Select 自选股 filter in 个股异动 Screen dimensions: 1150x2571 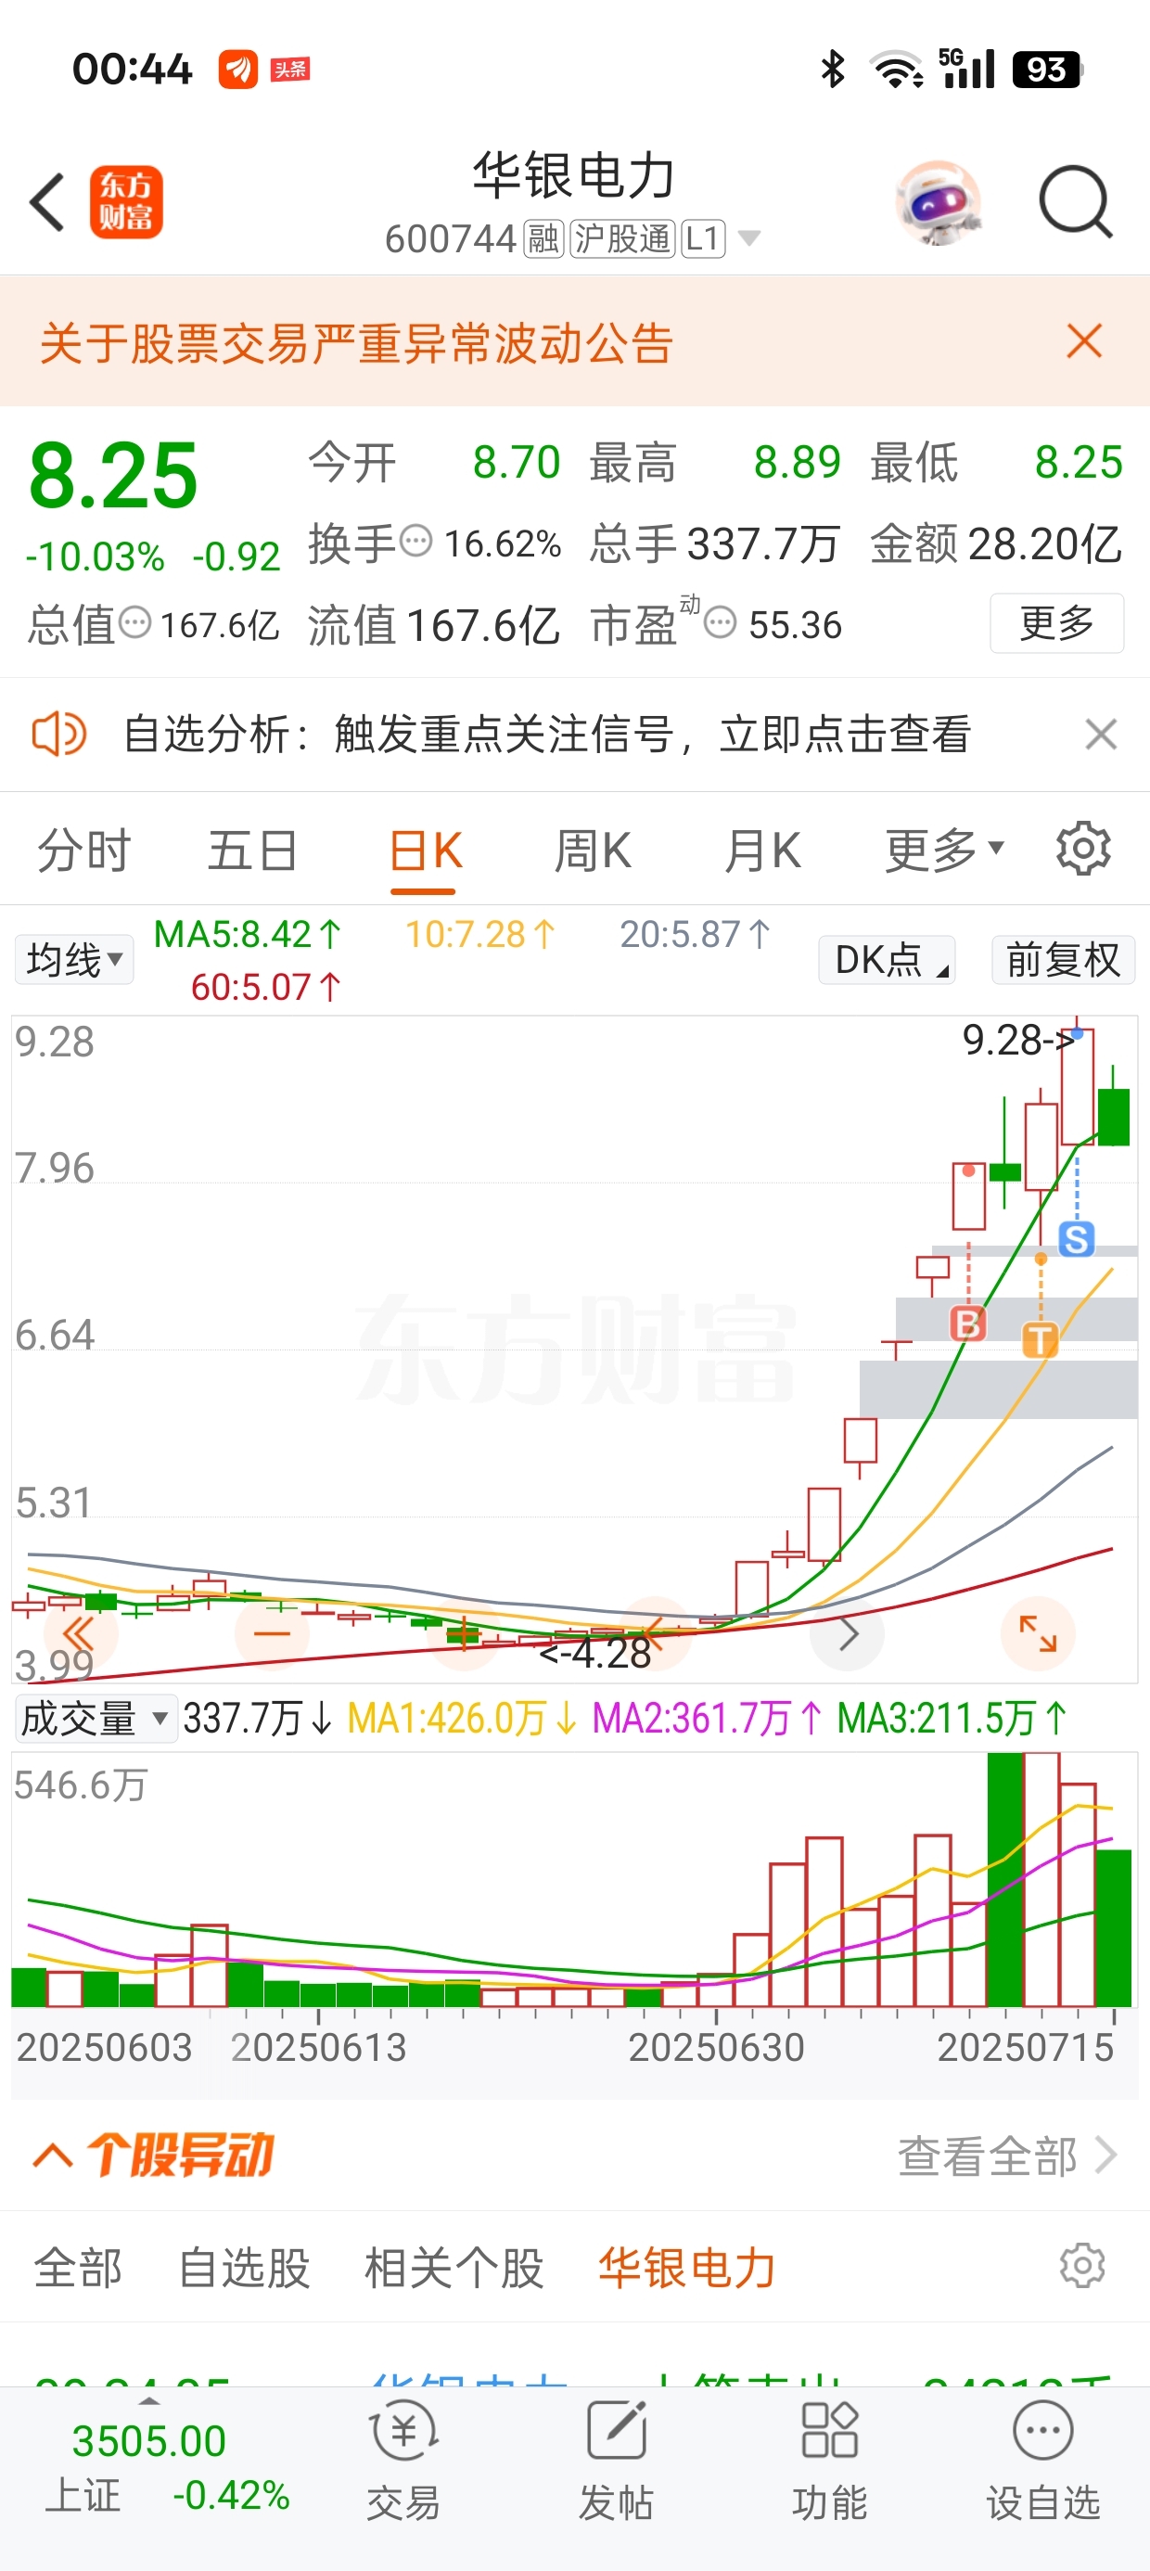[244, 2268]
